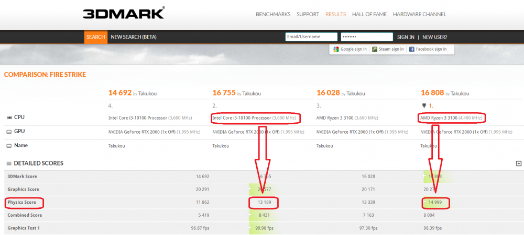Click the GPU monitor icon

tap(9, 132)
